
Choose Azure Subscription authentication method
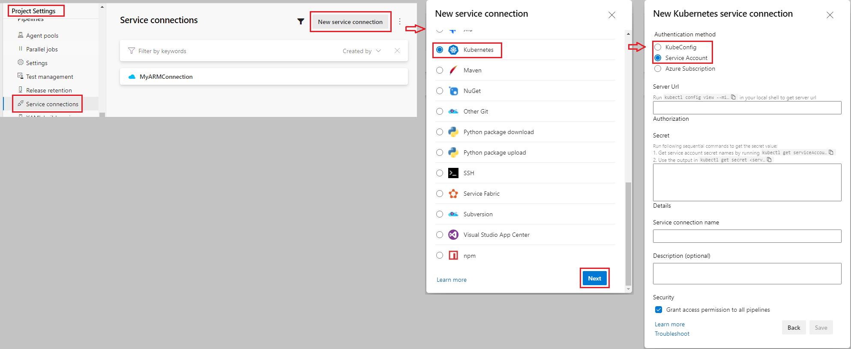[658, 69]
